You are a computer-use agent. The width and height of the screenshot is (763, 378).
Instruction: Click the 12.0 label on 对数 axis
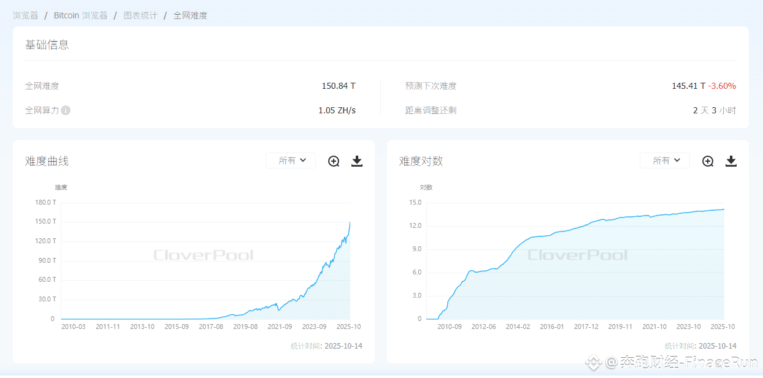(415, 225)
